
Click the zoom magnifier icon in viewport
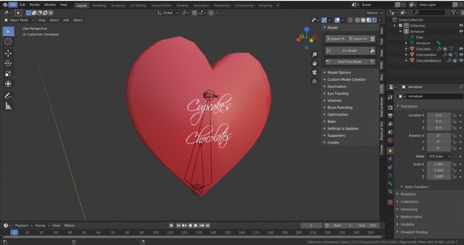point(314,54)
